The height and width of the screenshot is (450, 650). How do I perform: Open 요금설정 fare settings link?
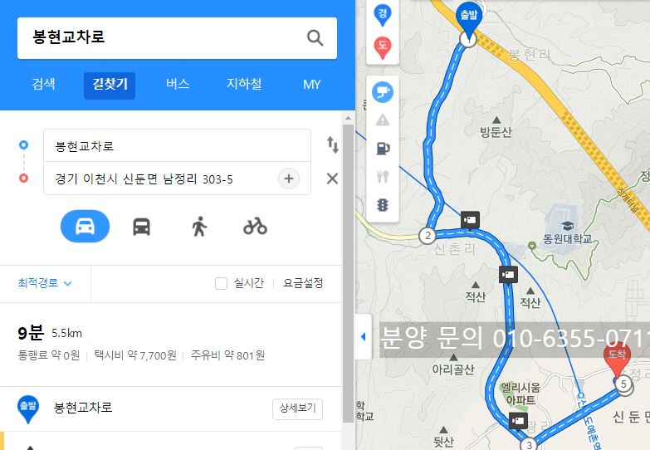pyautogui.click(x=303, y=283)
